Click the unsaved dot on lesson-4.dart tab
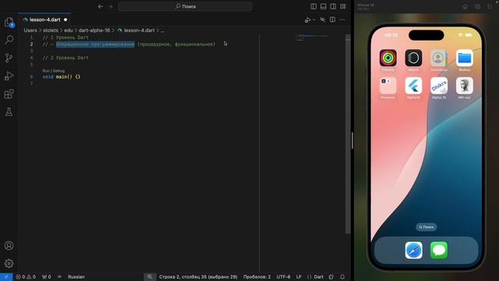Viewport: 499px width, 281px height. (x=65, y=20)
